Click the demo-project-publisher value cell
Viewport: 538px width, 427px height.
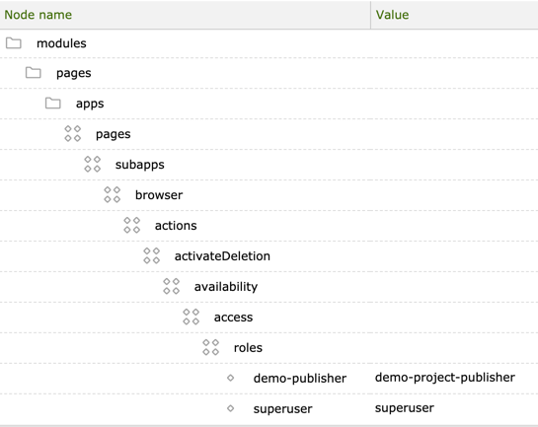click(445, 378)
